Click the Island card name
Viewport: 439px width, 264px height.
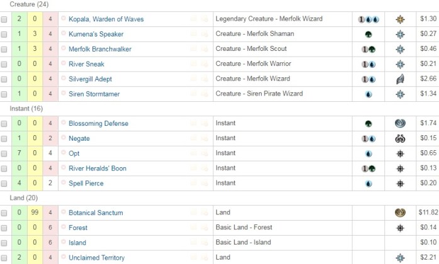(77, 243)
